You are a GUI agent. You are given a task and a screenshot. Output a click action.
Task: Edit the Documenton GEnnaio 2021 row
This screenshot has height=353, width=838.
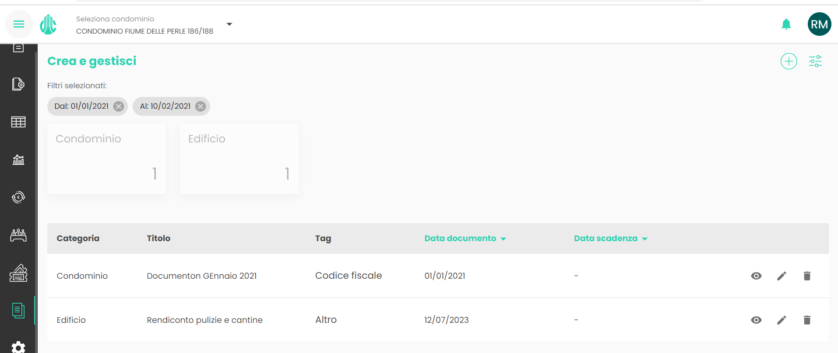pos(782,276)
